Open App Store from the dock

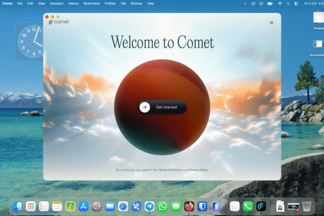pos(84,206)
